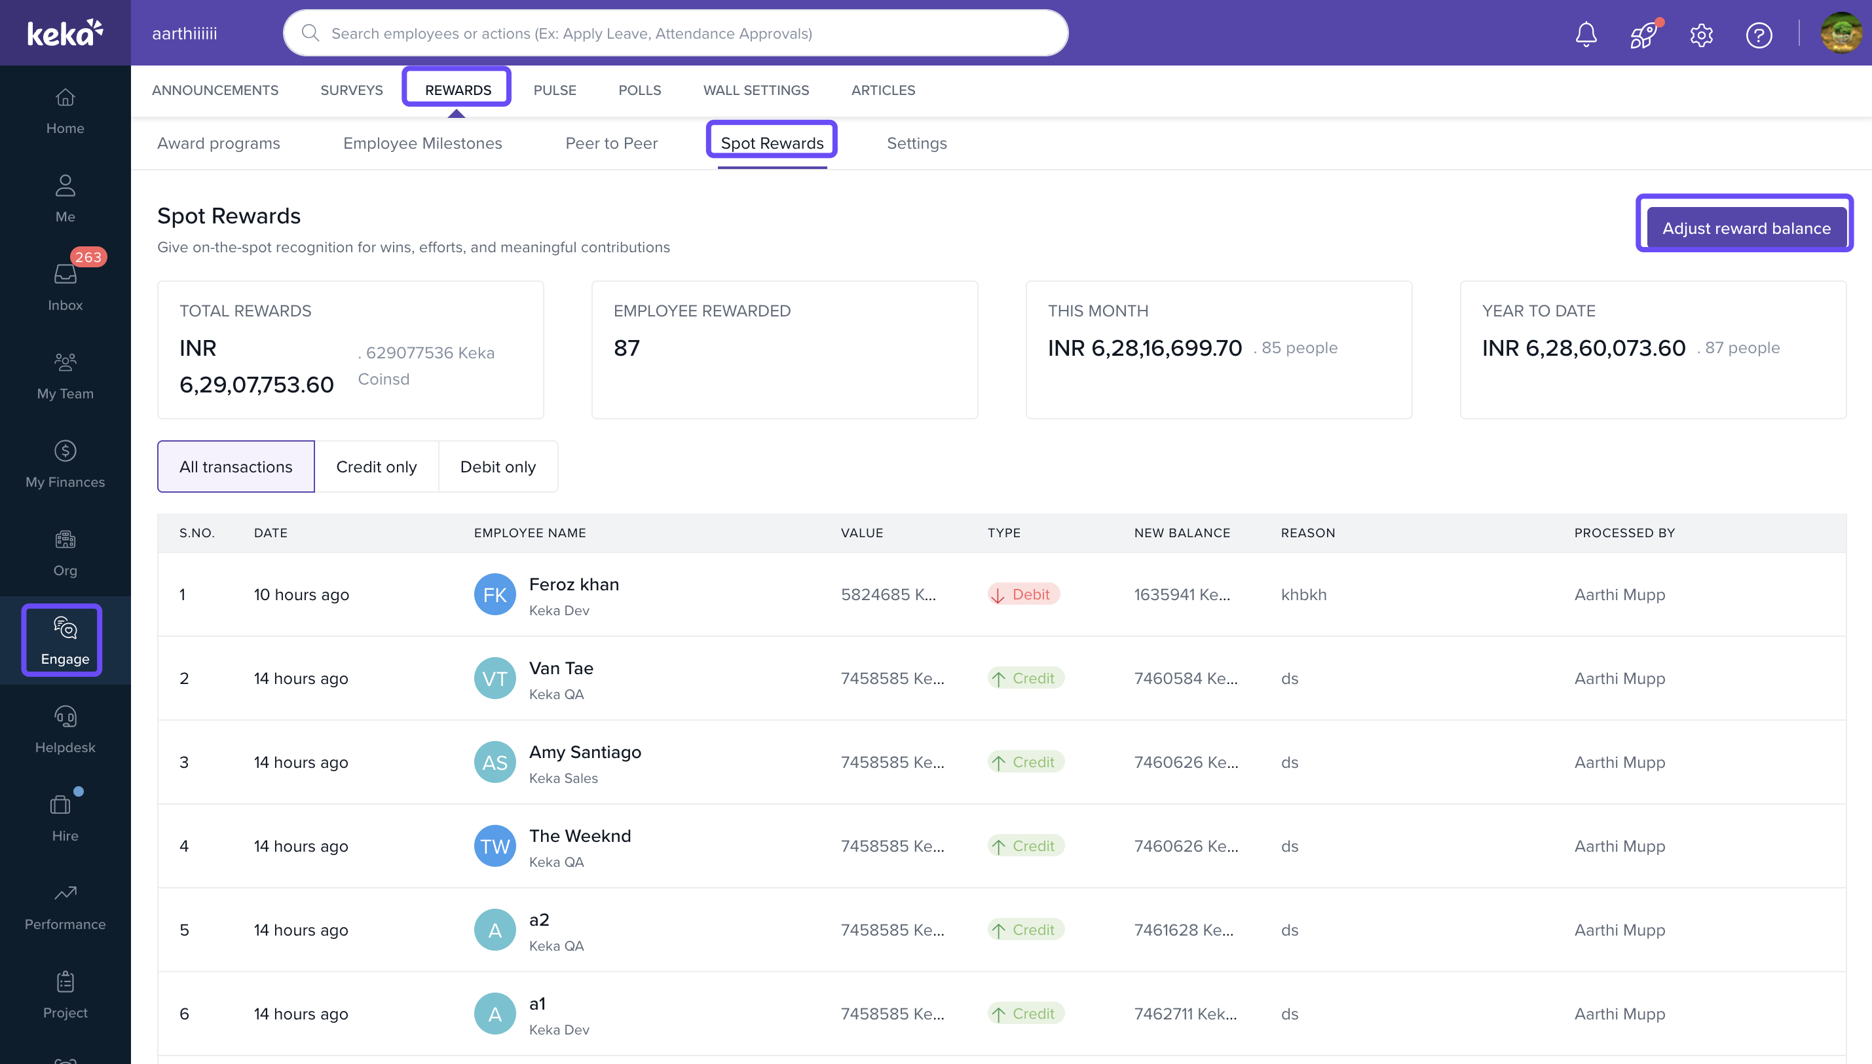Image resolution: width=1872 pixels, height=1064 pixels.
Task: Click Adjust reward balance button
Action: [1746, 228]
